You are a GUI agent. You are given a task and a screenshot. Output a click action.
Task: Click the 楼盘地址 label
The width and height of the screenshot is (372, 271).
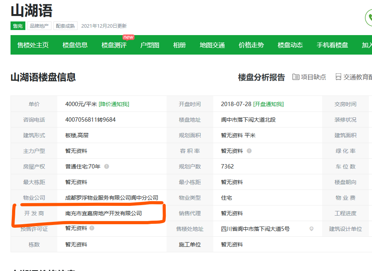pos(190,120)
